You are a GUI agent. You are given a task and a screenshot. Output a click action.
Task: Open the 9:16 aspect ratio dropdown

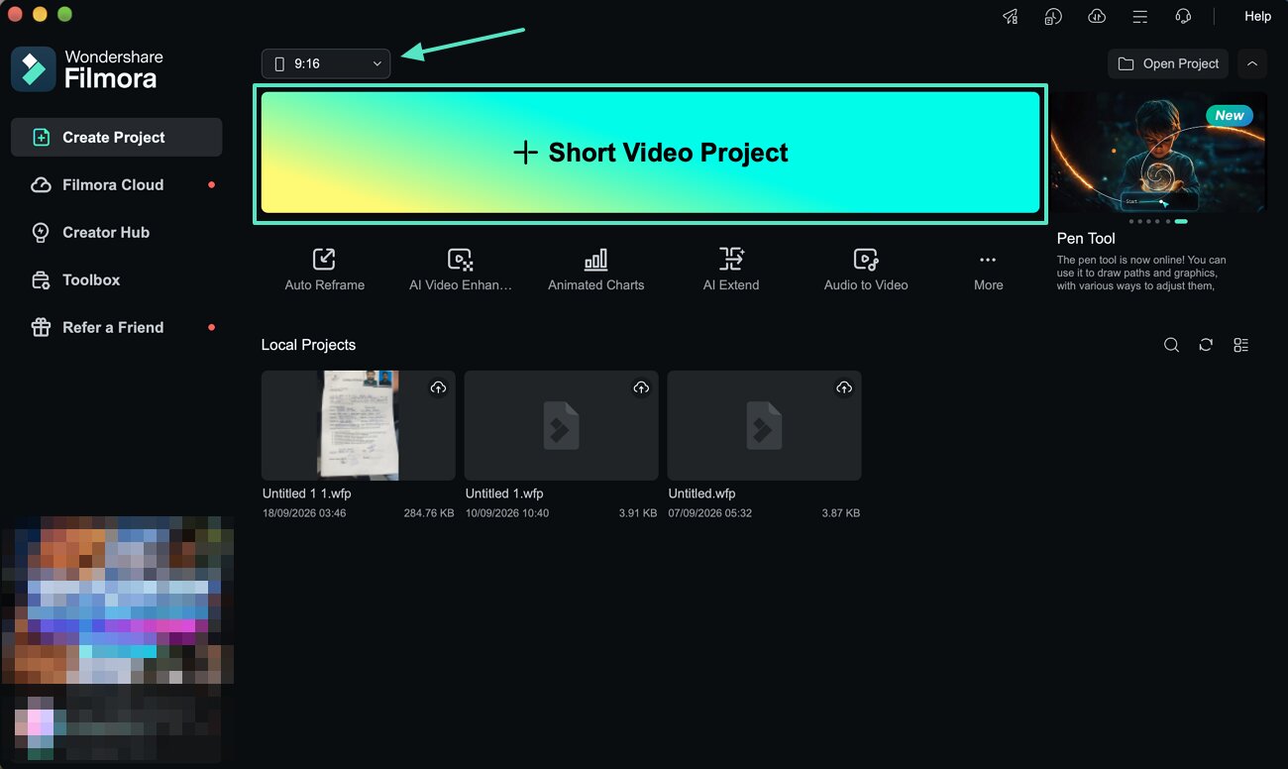[326, 63]
